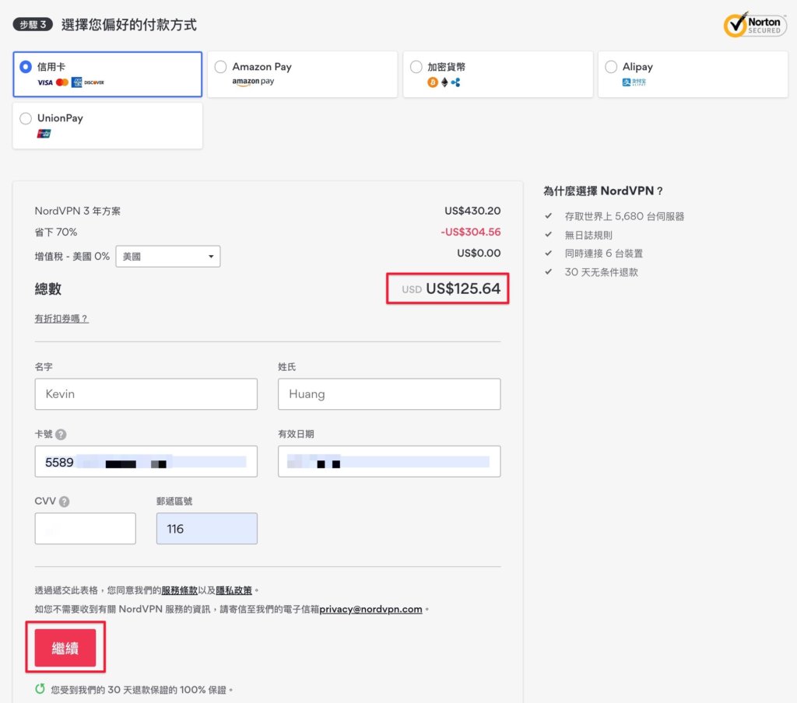The height and width of the screenshot is (703, 797).
Task: Click the Ripple crypto icon
Action: 455,82
